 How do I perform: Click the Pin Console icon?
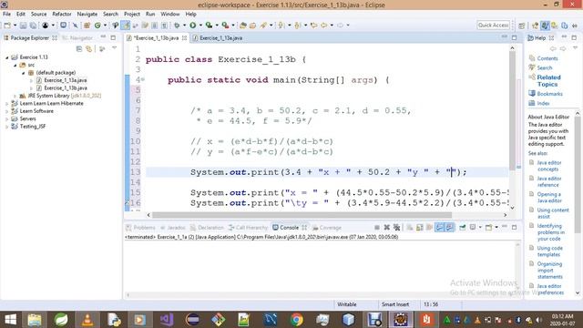tap(462, 227)
